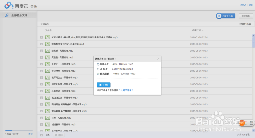Image resolution: width=255 pixels, height=138 pixels.
Task: Click music icon of 策马奔腾 桑巴舞曲版 file
Action: 47,111
